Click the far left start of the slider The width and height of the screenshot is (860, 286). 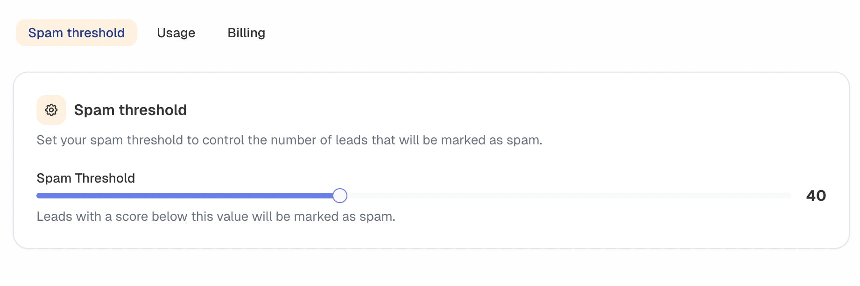point(38,196)
